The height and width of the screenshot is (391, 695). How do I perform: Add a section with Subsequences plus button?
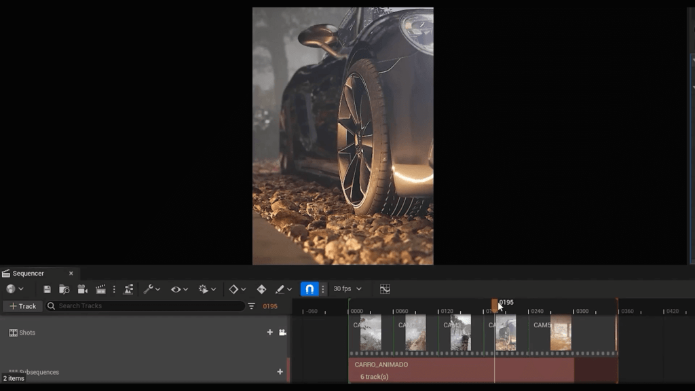[280, 372]
